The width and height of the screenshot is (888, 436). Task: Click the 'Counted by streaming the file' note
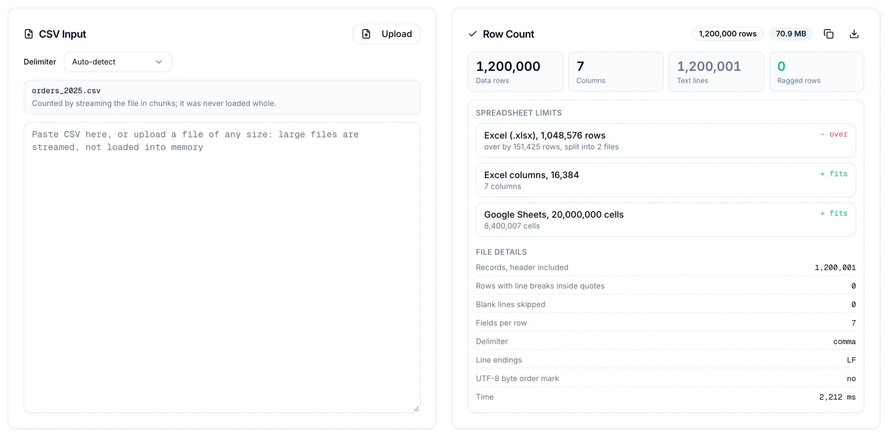pos(154,103)
